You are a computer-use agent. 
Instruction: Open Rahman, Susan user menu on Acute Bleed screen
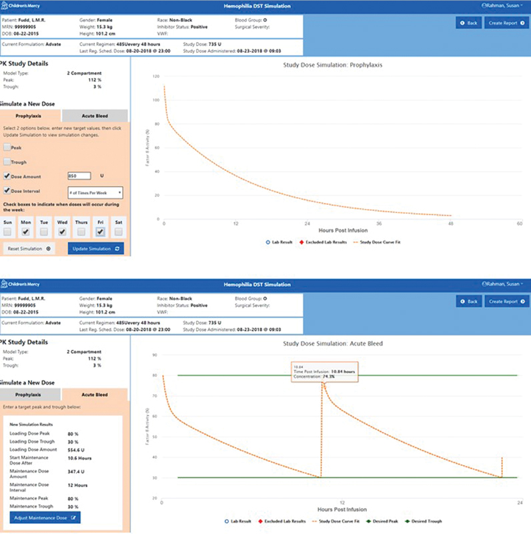502,284
